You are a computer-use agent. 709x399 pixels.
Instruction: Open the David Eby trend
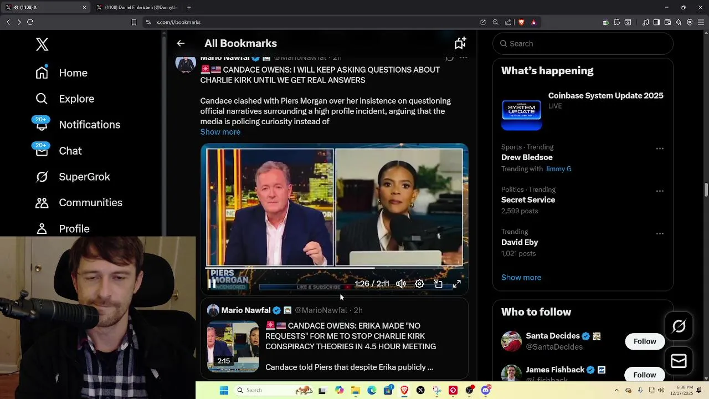(520, 242)
